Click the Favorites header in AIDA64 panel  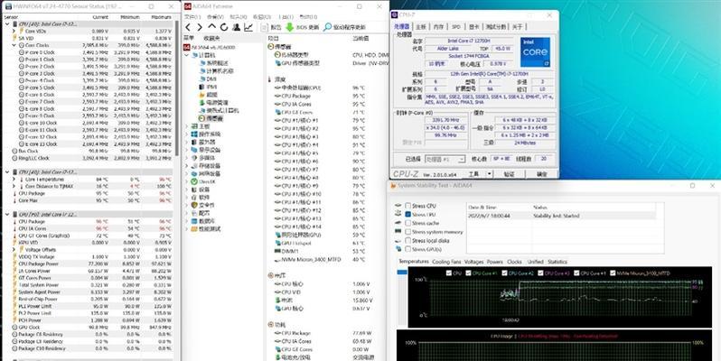(211, 38)
